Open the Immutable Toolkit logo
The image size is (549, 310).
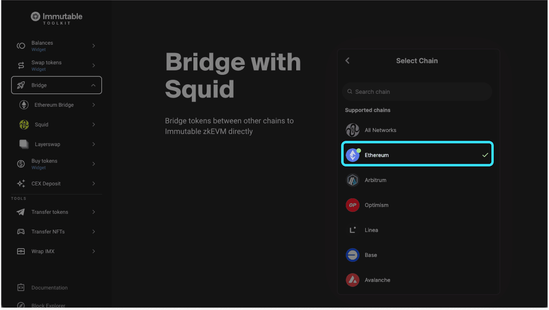click(x=57, y=18)
